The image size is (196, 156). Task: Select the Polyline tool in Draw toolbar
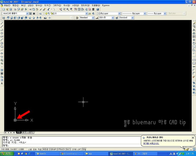pos(2,30)
